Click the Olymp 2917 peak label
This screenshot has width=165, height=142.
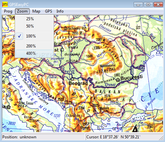(x=85, y=126)
